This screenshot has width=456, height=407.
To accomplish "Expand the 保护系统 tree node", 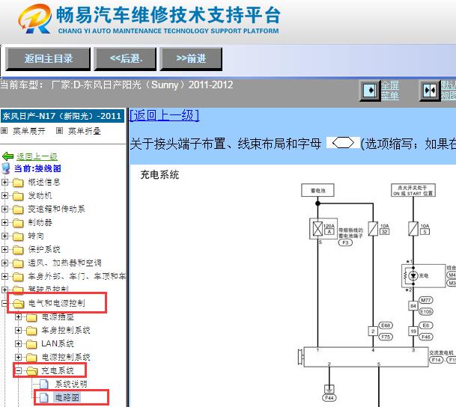I will point(4,249).
